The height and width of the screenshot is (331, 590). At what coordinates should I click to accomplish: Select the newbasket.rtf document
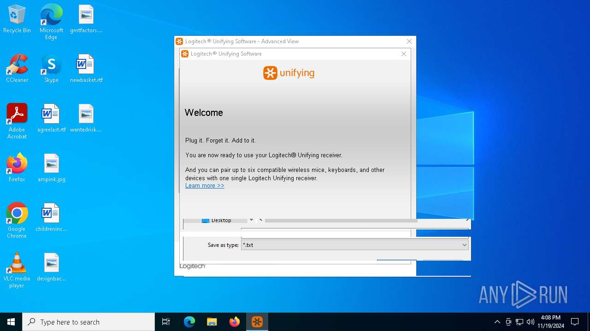[86, 69]
